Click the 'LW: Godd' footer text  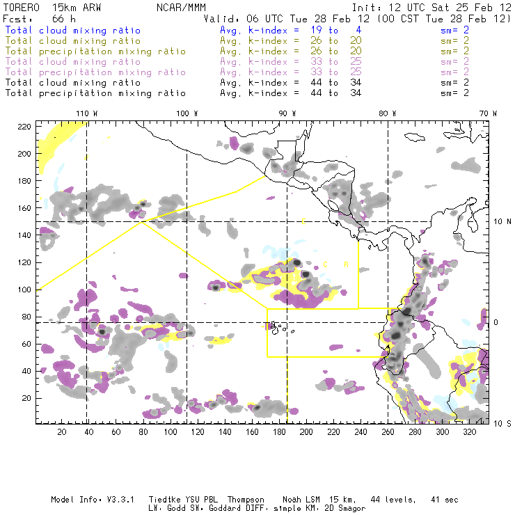click(x=167, y=509)
